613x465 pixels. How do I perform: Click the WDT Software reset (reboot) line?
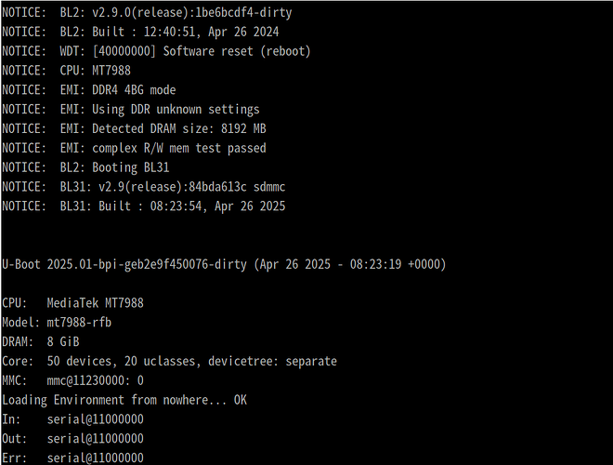coord(156,52)
